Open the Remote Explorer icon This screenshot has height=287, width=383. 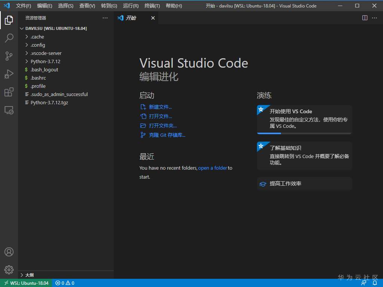point(9,110)
